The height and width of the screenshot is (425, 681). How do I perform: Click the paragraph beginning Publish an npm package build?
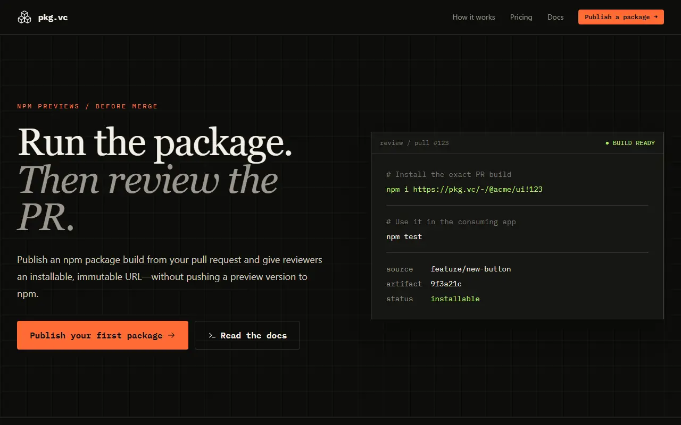click(x=170, y=277)
